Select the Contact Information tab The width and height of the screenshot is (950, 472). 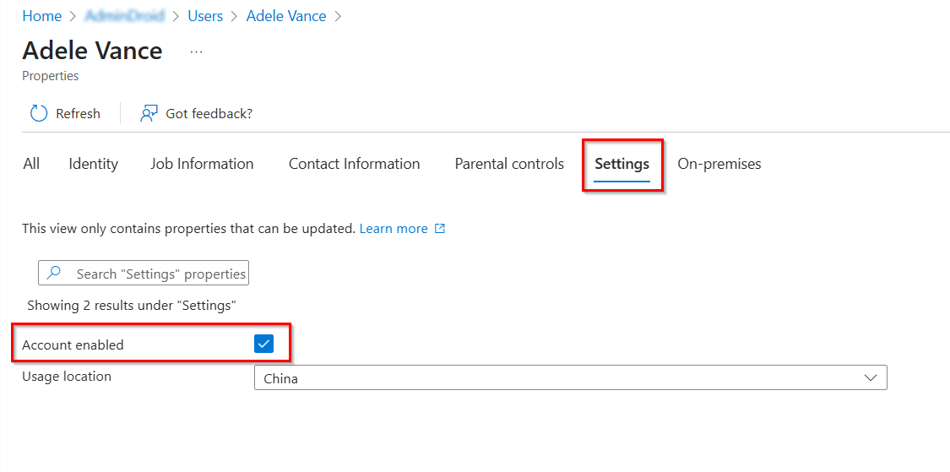(x=354, y=164)
